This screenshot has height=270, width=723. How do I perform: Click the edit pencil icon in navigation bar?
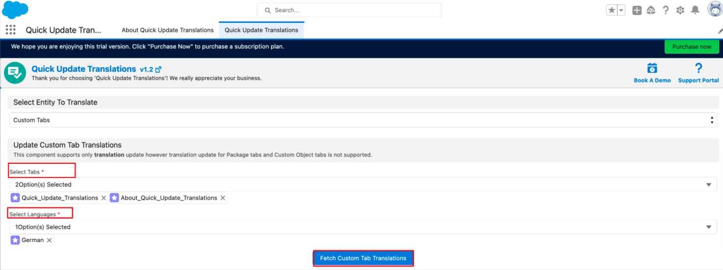(x=720, y=30)
